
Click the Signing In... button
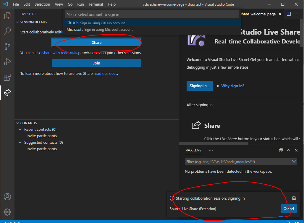(x=200, y=86)
